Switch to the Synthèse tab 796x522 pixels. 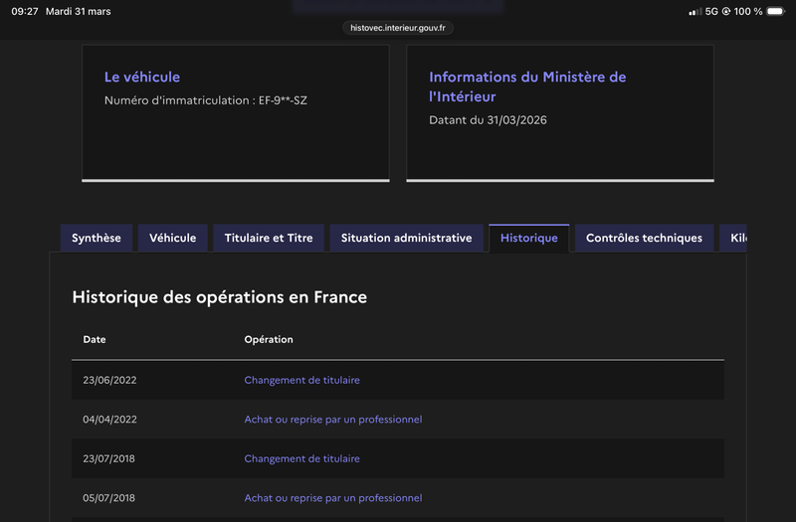point(96,238)
